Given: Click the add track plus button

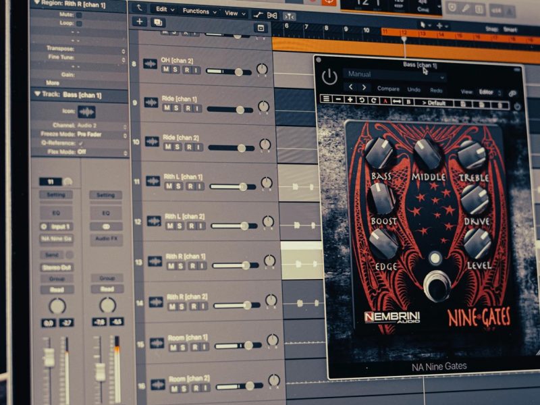Looking at the screenshot, I should pos(140,22).
